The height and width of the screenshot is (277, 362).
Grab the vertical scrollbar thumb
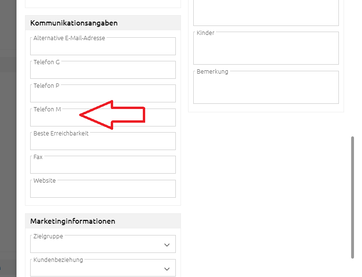pyautogui.click(x=353, y=197)
